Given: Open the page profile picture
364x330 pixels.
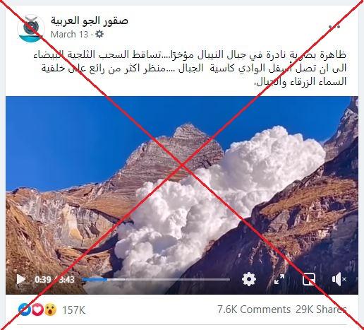Looking at the screenshot, I should [30, 28].
